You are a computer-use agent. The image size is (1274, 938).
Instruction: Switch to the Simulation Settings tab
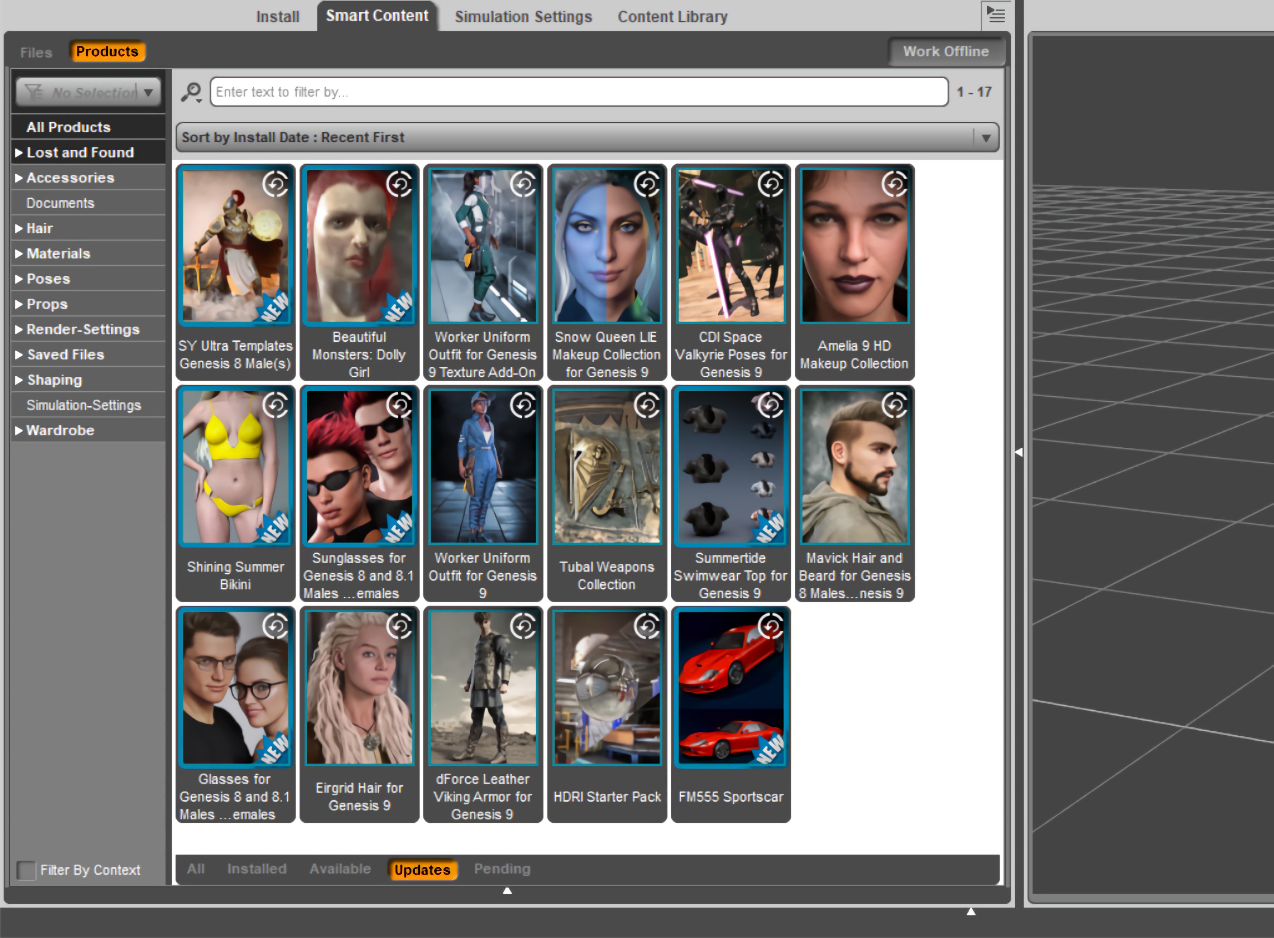523,17
